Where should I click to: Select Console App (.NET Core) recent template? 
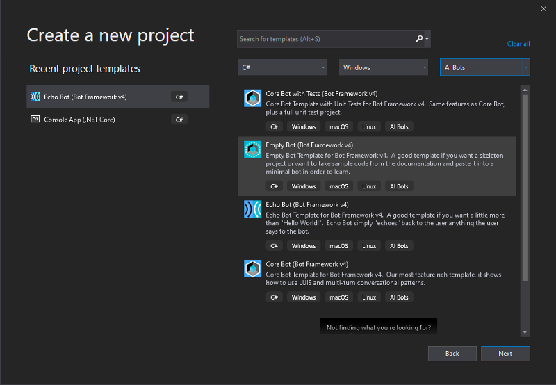click(x=117, y=120)
